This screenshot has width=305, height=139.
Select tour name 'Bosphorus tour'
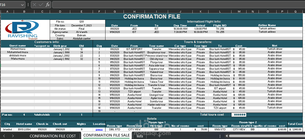[x=156, y=52]
